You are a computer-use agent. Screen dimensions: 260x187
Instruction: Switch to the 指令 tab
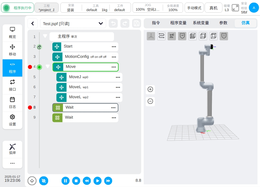point(156,23)
